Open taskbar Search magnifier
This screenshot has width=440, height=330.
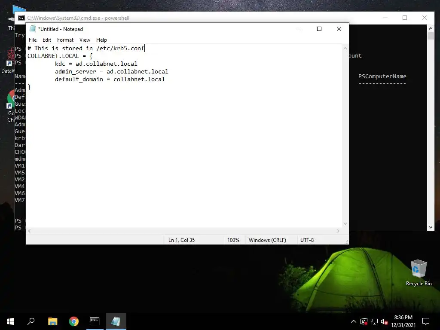click(31, 321)
